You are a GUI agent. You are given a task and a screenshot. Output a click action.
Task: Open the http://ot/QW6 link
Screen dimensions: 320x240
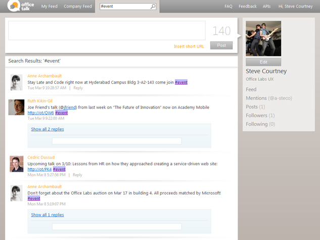(x=40, y=113)
